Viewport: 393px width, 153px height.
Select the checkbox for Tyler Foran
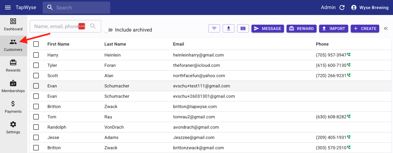[36, 65]
